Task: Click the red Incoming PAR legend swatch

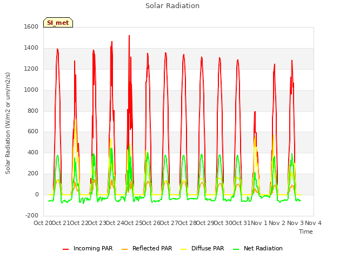Action: [66, 249]
